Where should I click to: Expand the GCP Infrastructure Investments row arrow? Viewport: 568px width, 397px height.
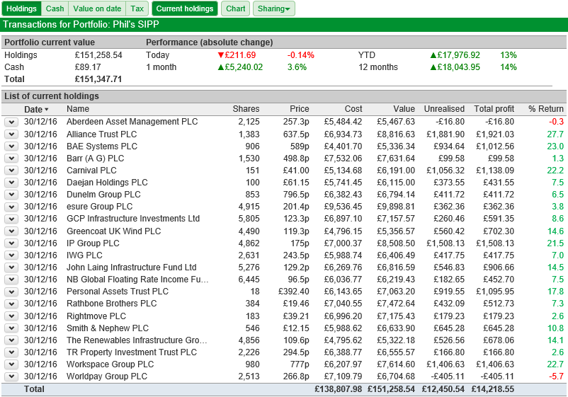click(11, 219)
